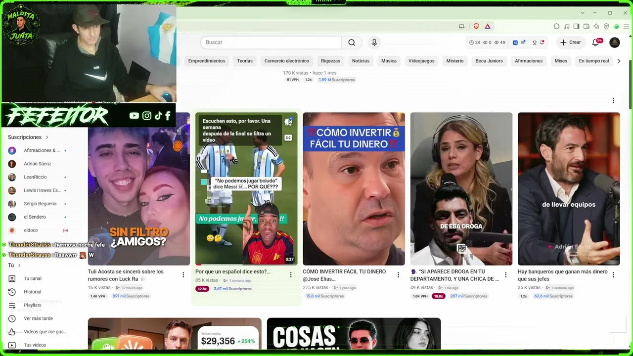The width and height of the screenshot is (633, 356).
Task: Open the music note playlist icon
Action: tap(566, 26)
